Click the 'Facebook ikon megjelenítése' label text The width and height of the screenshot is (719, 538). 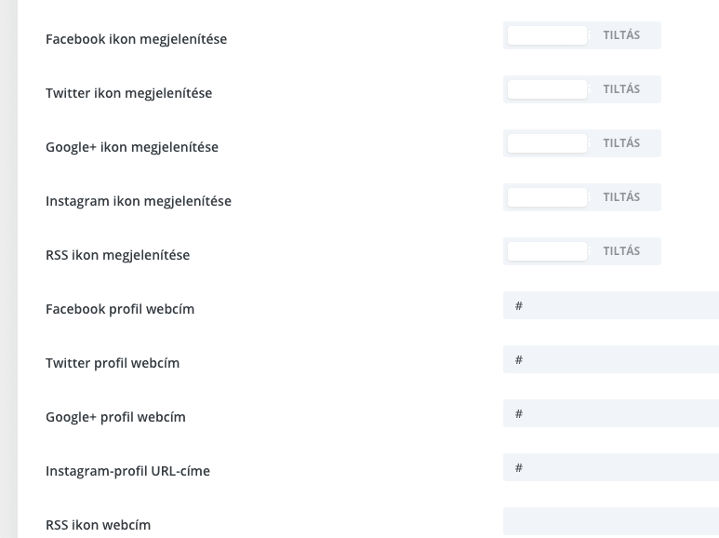coord(136,39)
